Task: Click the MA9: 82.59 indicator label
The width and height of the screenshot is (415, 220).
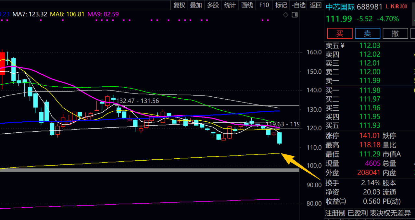Action: tap(104, 14)
